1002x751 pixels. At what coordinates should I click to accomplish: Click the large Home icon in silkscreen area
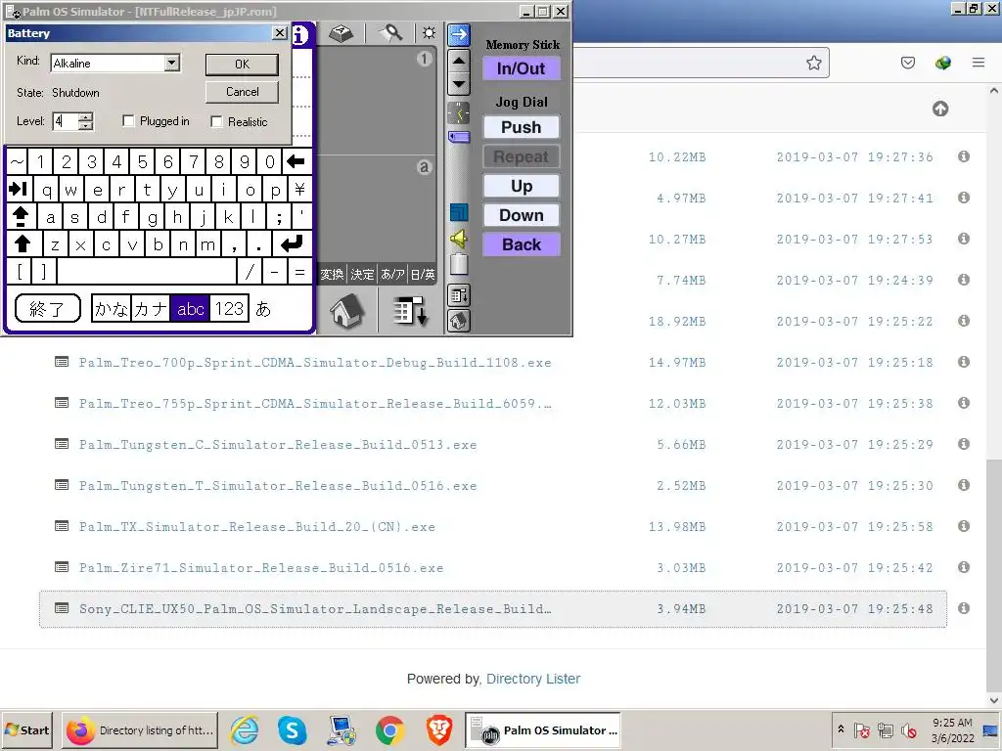click(347, 311)
